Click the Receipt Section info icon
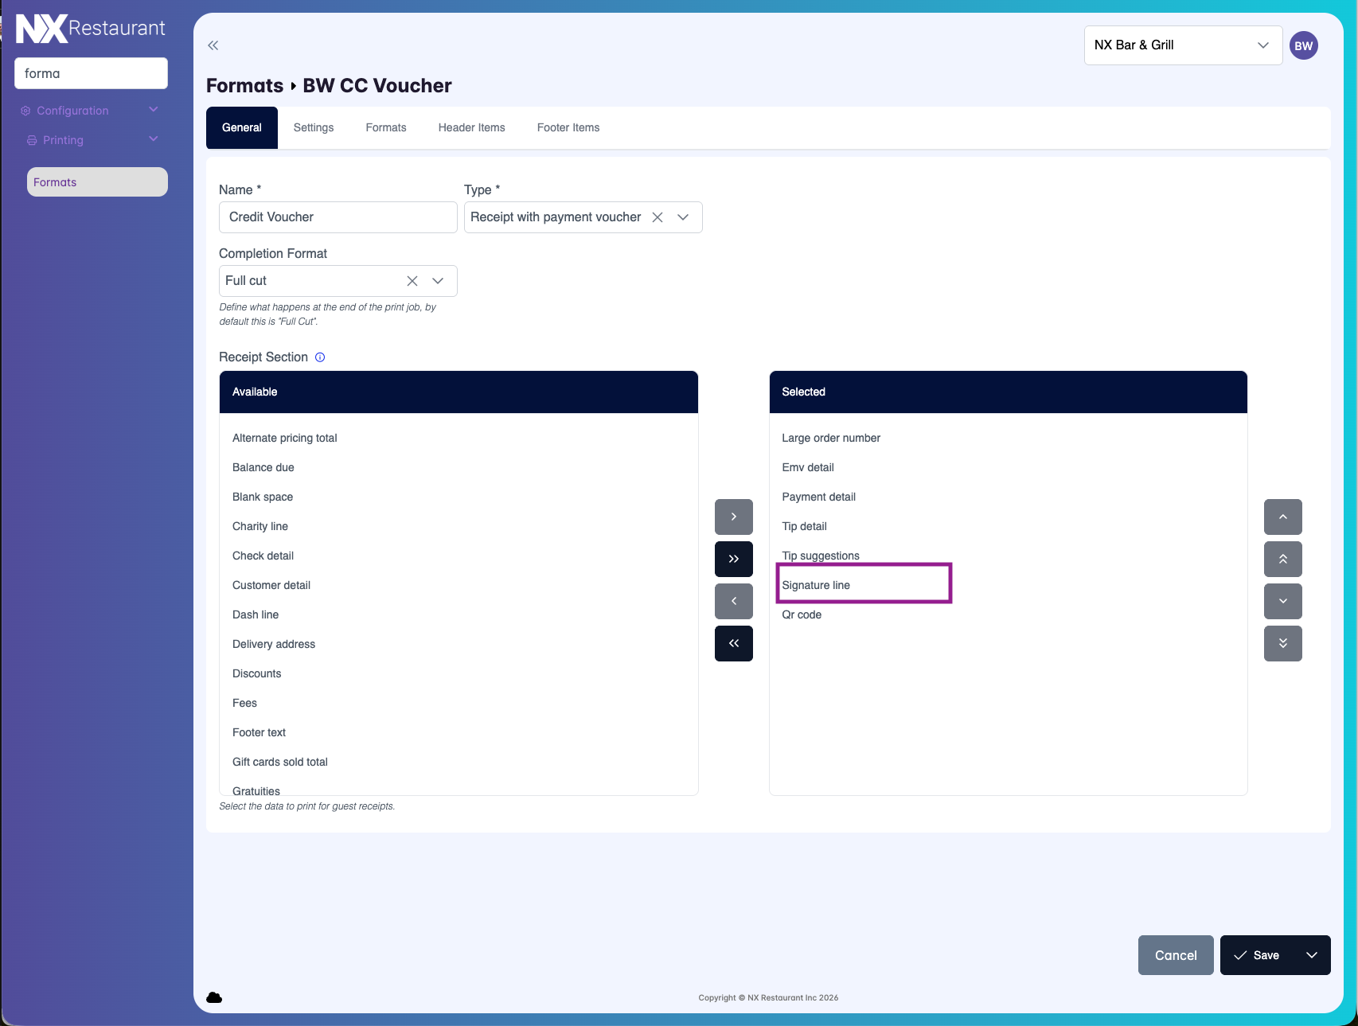1358x1026 pixels. tap(320, 357)
